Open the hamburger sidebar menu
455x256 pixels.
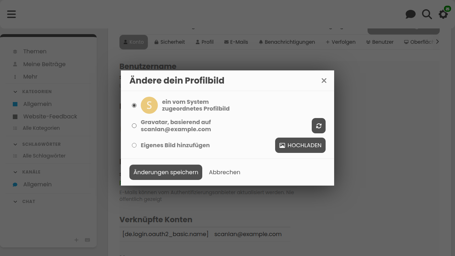coord(11,14)
